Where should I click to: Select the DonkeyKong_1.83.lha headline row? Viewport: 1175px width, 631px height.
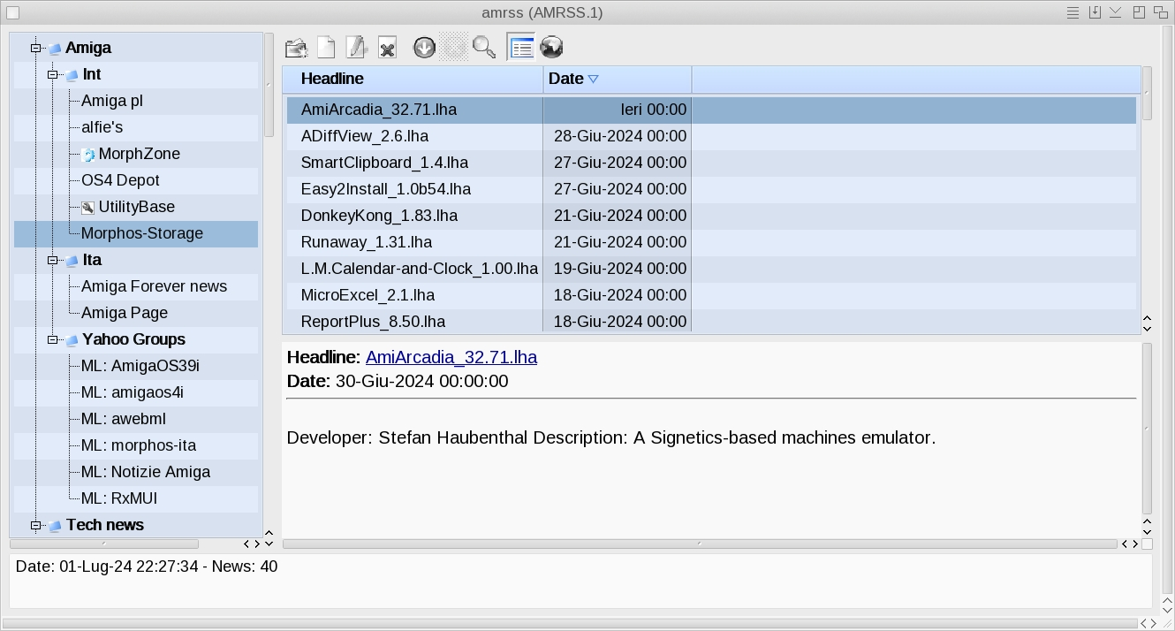(711, 216)
